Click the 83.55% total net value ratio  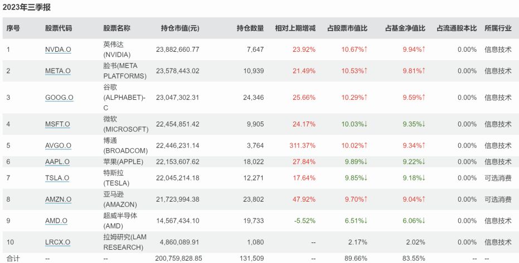coord(414,259)
